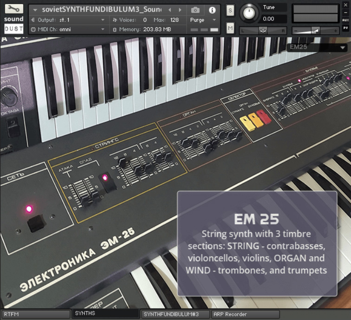Solo the instrument with S button
This screenshot has height=320, width=351.
point(230,10)
